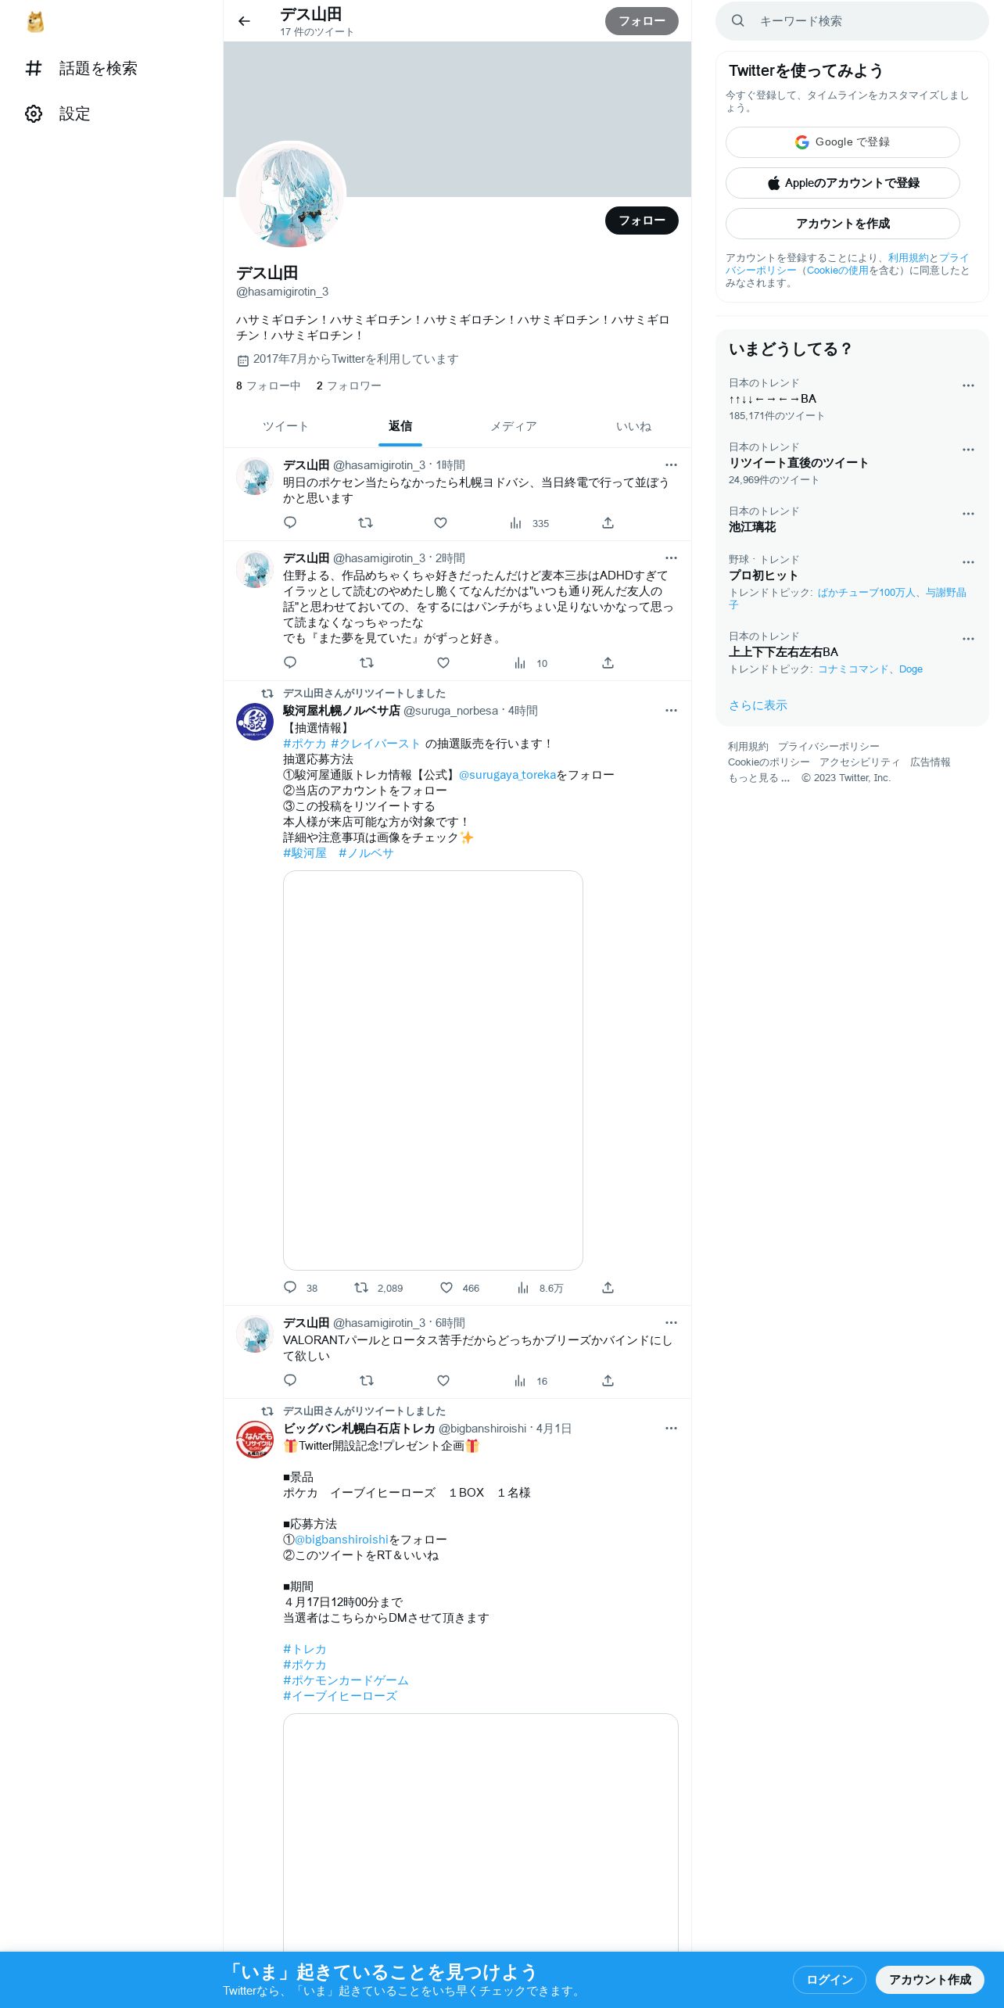View analytics showing 8.6万 impressions
The height and width of the screenshot is (2008, 1004).
[540, 1288]
